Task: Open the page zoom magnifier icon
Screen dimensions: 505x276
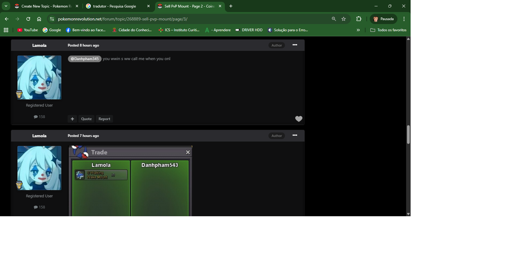Action: 334,19
